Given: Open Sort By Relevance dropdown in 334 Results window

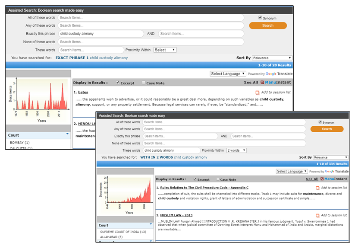Looking at the screenshot, I should pyautogui.click(x=330, y=157).
